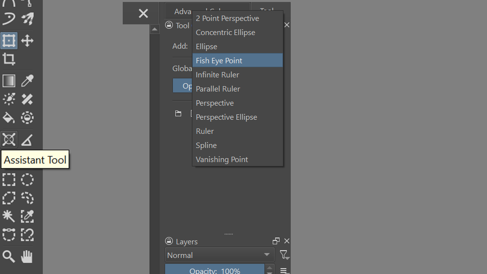Image resolution: width=487 pixels, height=274 pixels.
Task: Pick the Ruler assistant option
Action: (x=238, y=131)
